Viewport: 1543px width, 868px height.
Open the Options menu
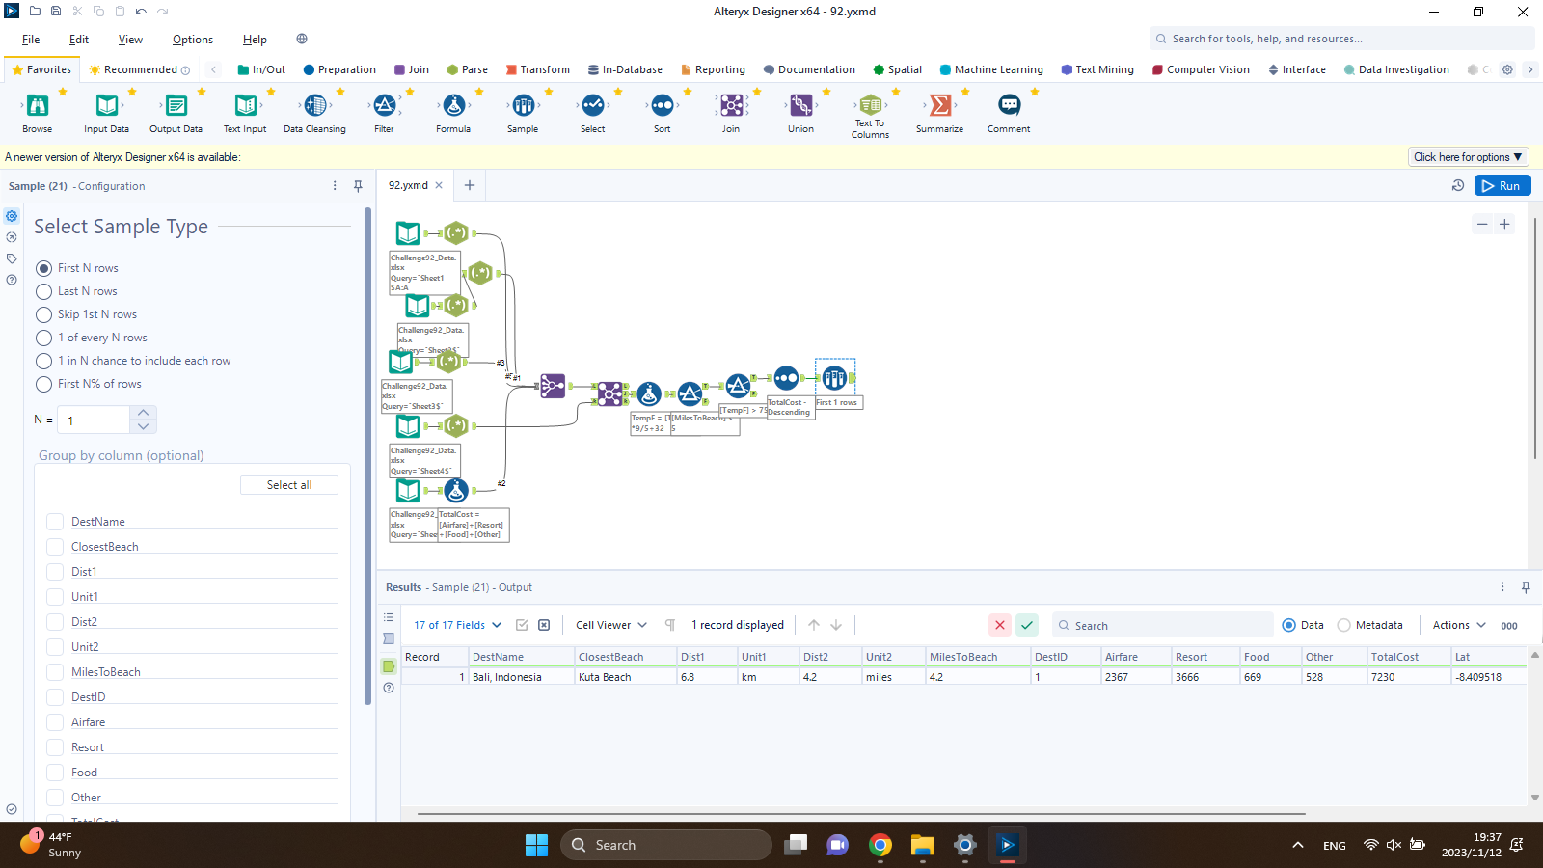[193, 40]
